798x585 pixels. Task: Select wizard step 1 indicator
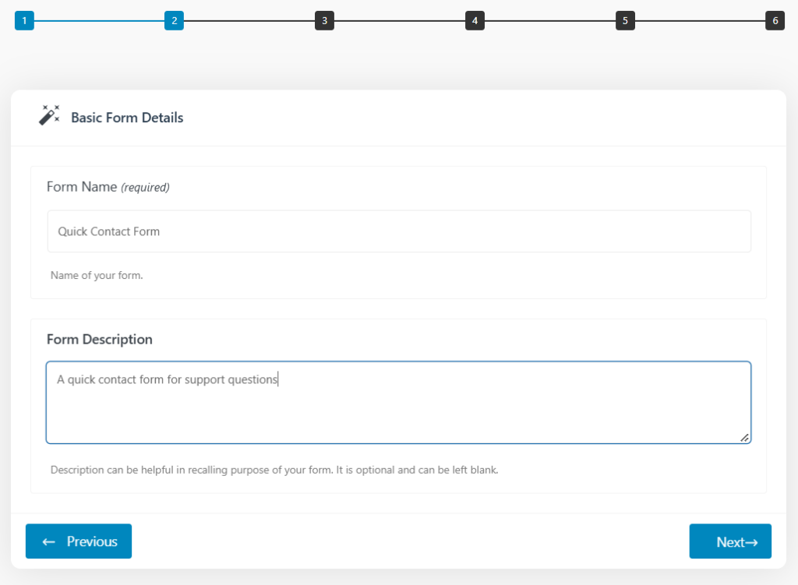[24, 20]
